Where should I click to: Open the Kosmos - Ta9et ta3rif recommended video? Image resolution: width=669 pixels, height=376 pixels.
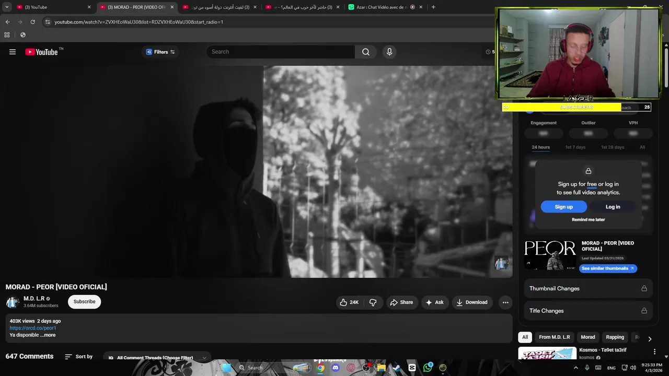tap(603, 350)
